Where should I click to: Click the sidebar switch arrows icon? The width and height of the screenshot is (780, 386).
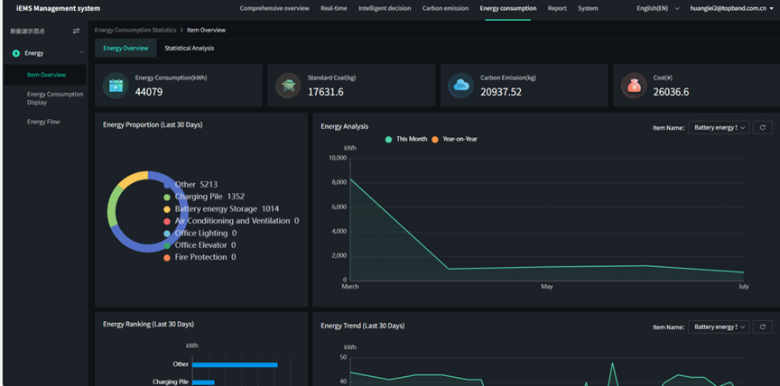[x=76, y=31]
